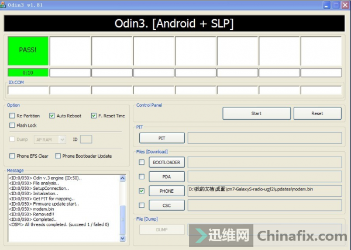Image resolution: width=351 pixels, height=250 pixels.
Task: Click the Reset button
Action: [x=318, y=113]
